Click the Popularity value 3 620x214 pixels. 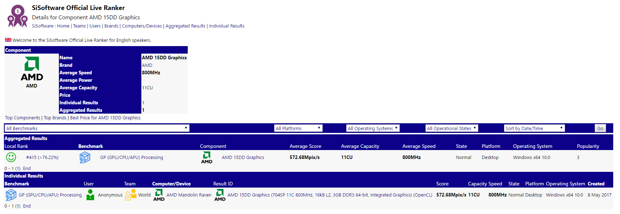(x=578, y=157)
